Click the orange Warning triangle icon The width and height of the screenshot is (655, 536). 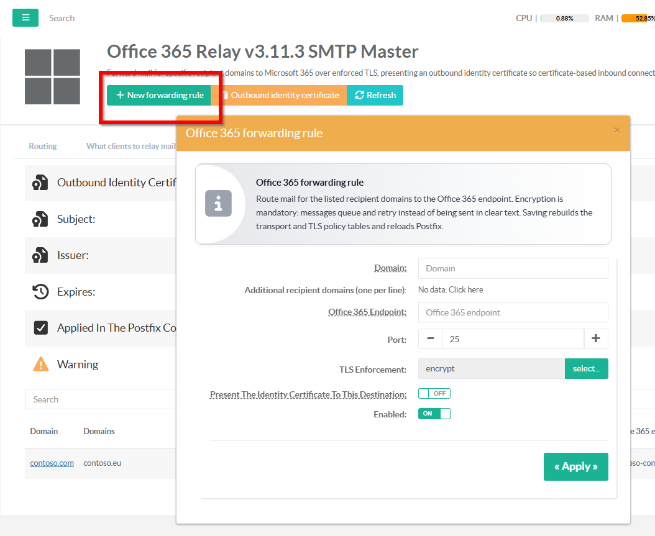point(40,364)
